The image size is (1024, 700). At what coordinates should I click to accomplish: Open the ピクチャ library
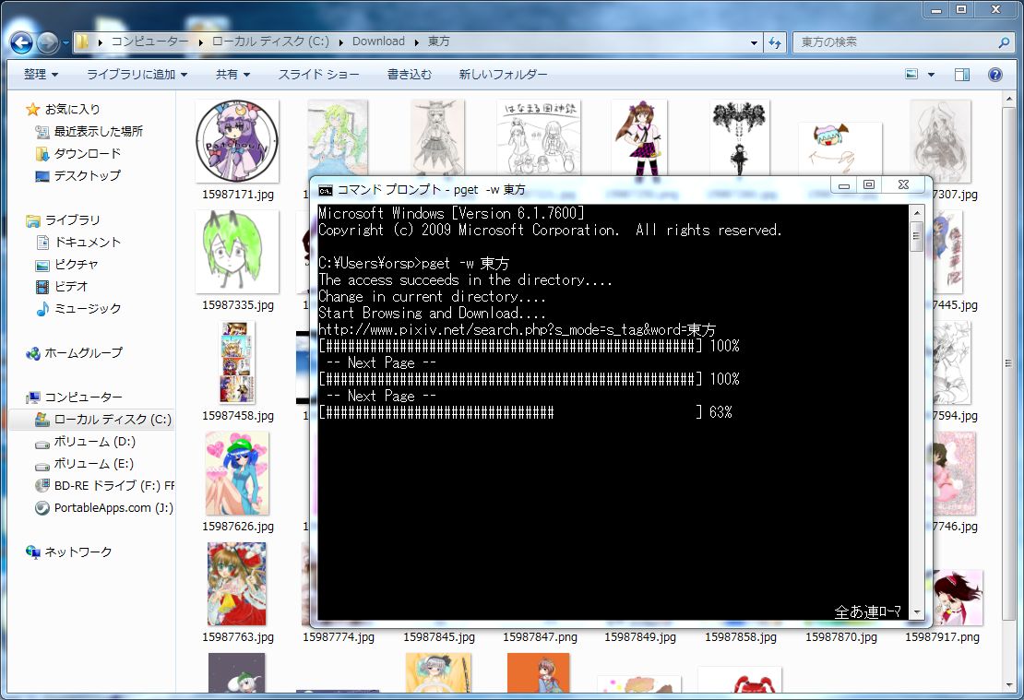[x=77, y=265]
